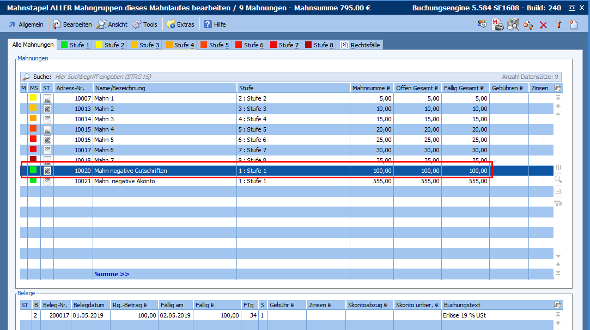
Task: Click the filter icon right of the table
Action: coord(558,204)
